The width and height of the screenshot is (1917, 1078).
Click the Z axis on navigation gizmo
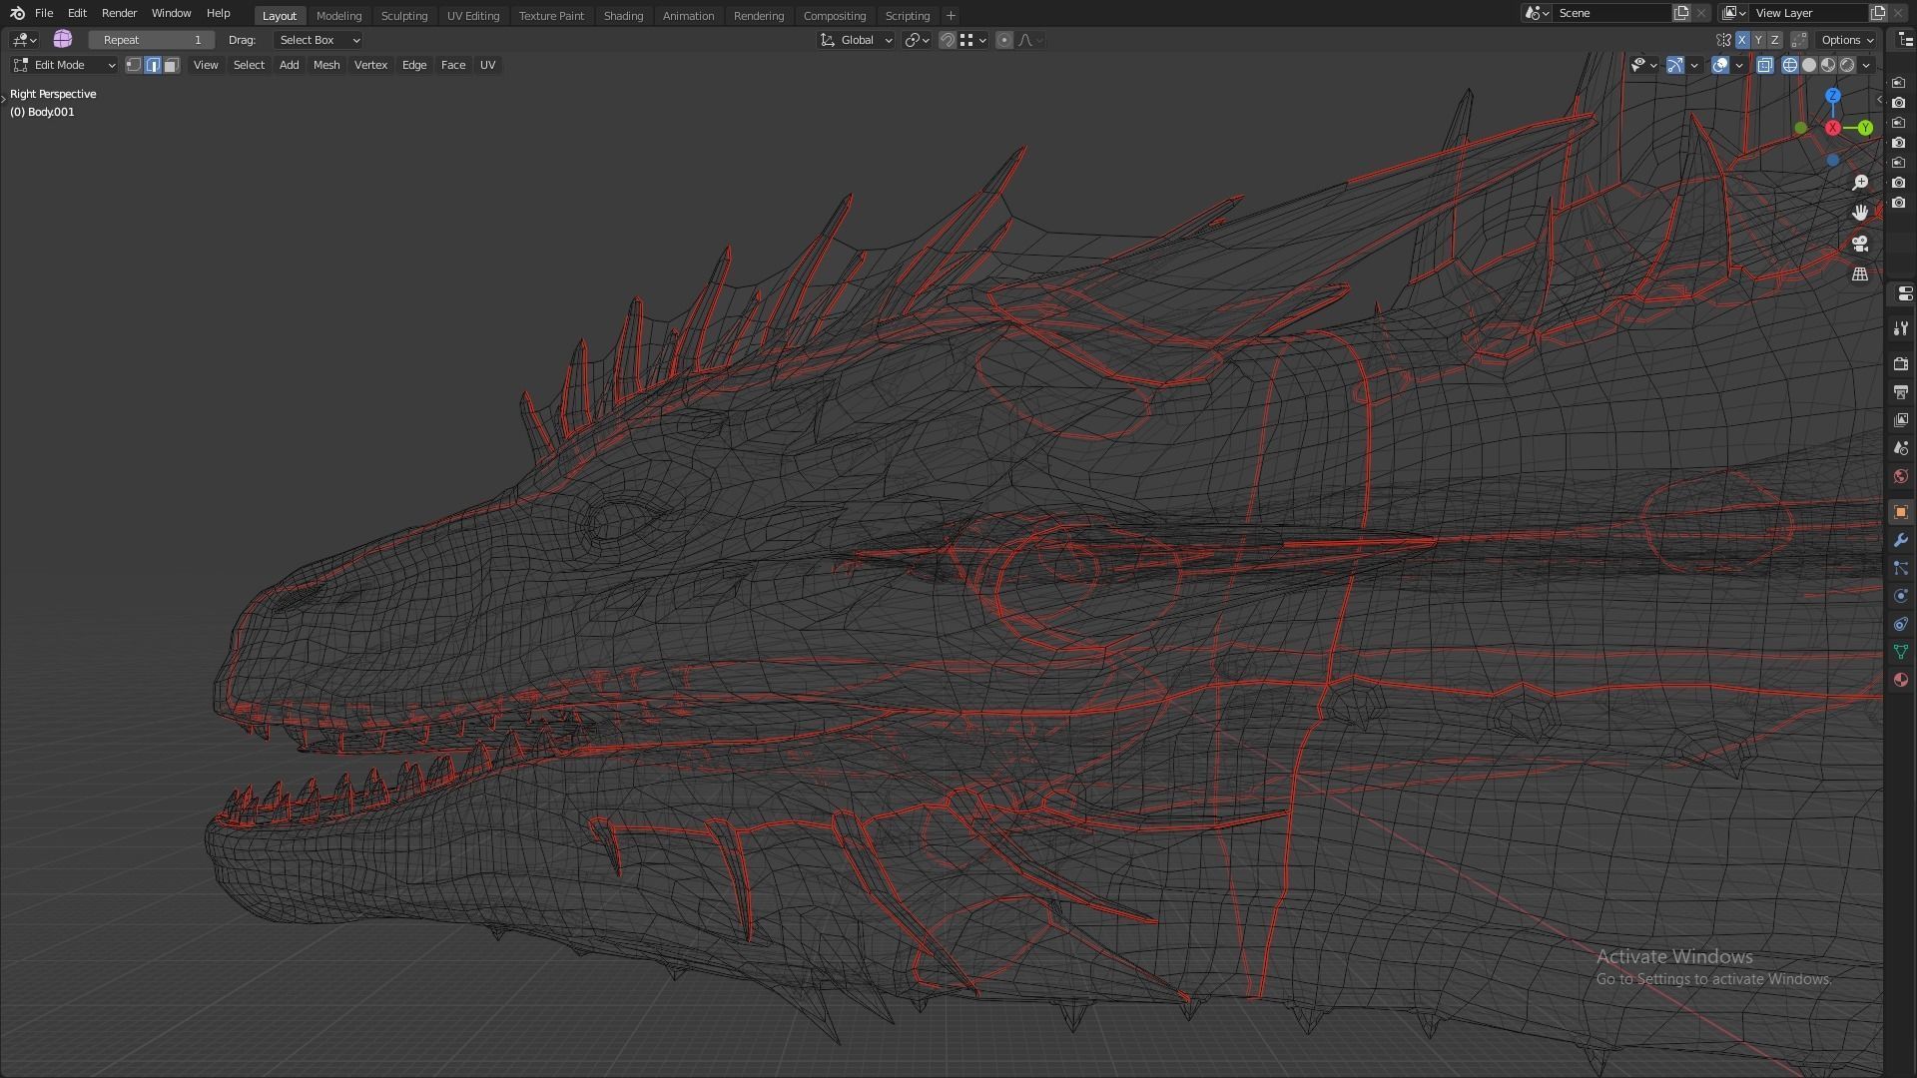1833,96
